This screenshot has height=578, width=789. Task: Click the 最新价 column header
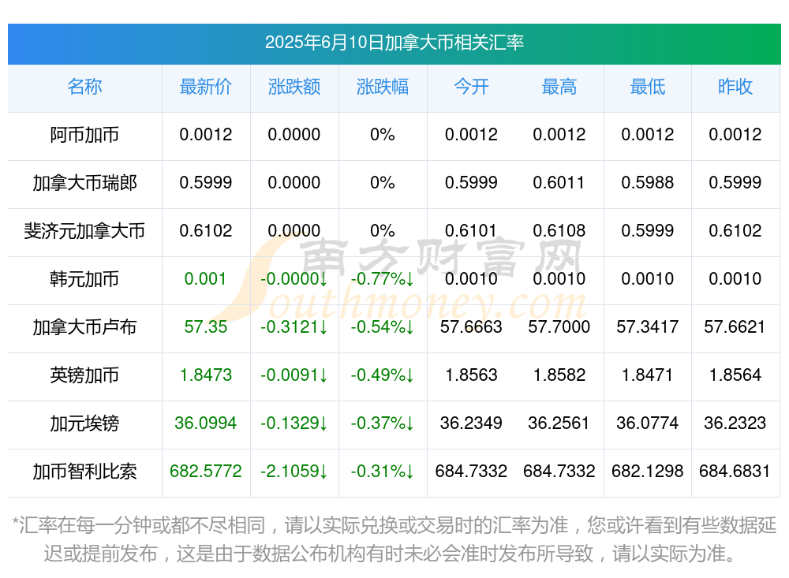(x=206, y=87)
